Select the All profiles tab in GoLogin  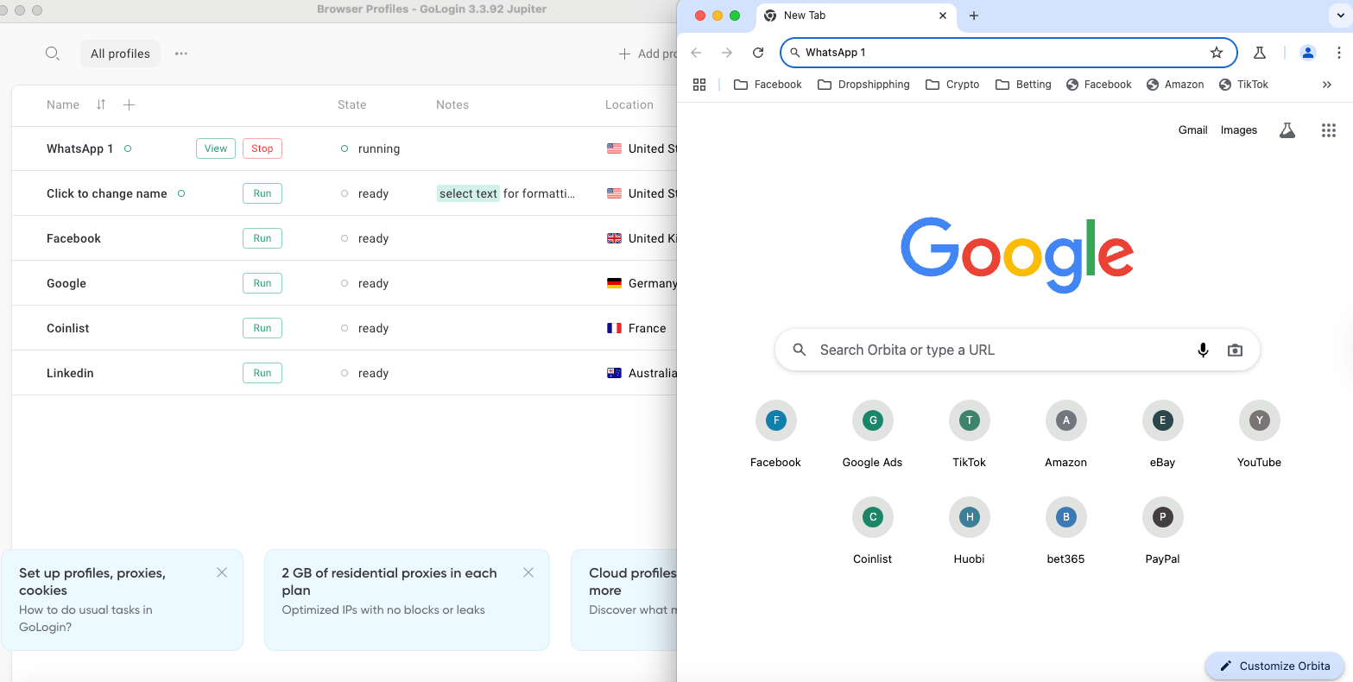click(x=120, y=54)
